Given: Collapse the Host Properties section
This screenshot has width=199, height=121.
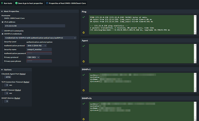Looking at the screenshot, I should [2, 11].
